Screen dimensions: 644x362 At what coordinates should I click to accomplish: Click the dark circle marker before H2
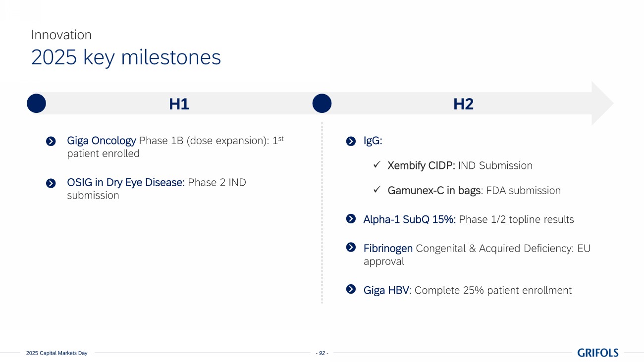322,104
